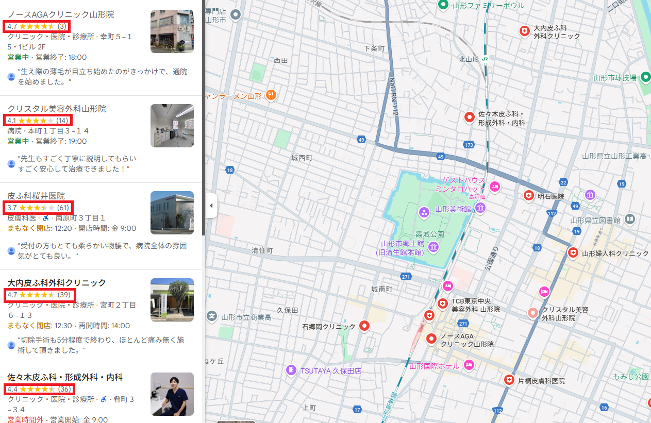Select 明石医院 medical map marker
The width and height of the screenshot is (651, 423).
pyautogui.click(x=529, y=195)
